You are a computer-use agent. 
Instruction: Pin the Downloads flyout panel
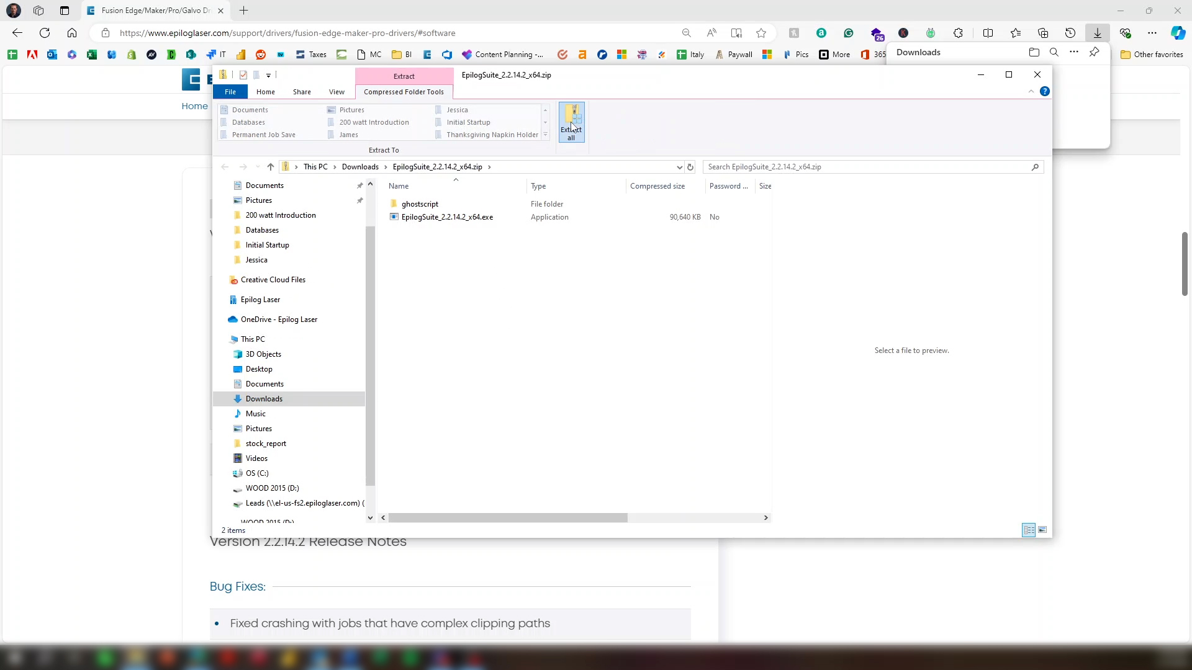coord(1095,52)
